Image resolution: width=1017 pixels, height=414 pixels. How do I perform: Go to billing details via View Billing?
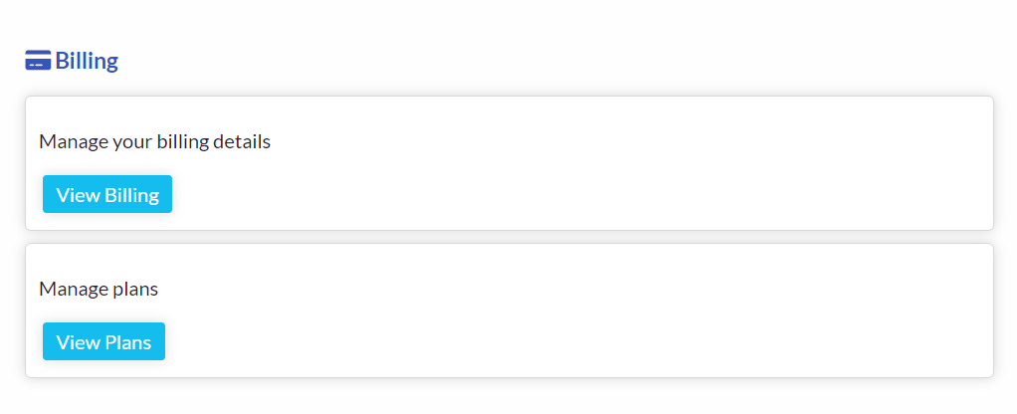pyautogui.click(x=107, y=194)
